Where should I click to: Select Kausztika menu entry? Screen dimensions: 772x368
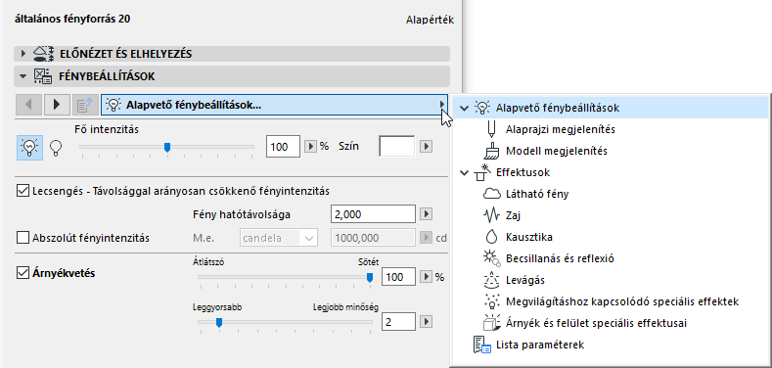click(529, 237)
